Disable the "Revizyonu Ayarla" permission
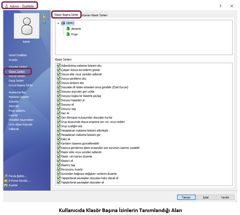Image resolution: width=240 pixels, height=215 pixels. pyautogui.click(x=59, y=169)
